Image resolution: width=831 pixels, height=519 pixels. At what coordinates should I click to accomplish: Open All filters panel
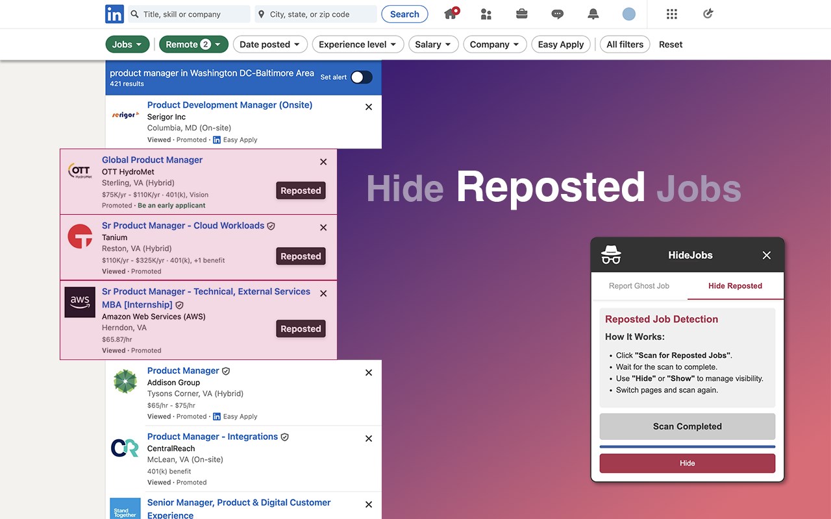point(625,44)
